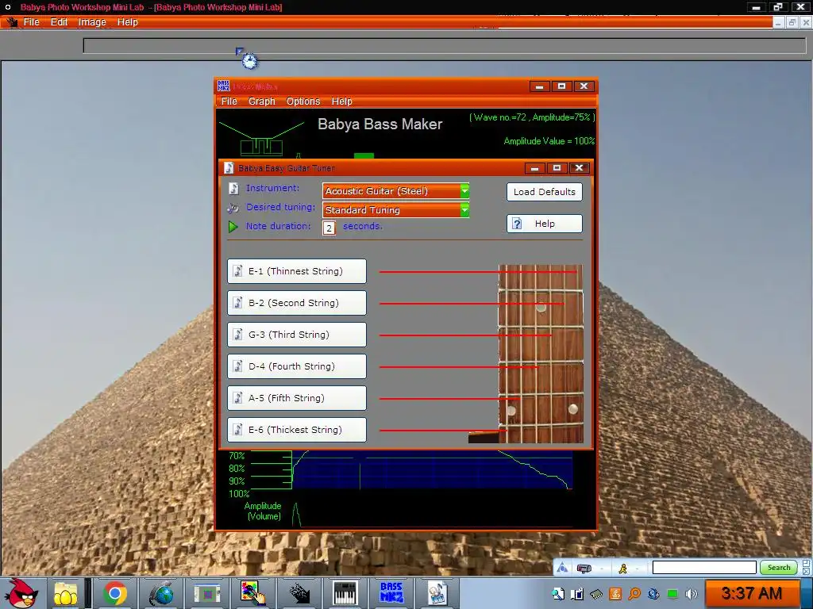Click the green monitor icon in the tray
The image size is (813, 609).
click(x=672, y=594)
